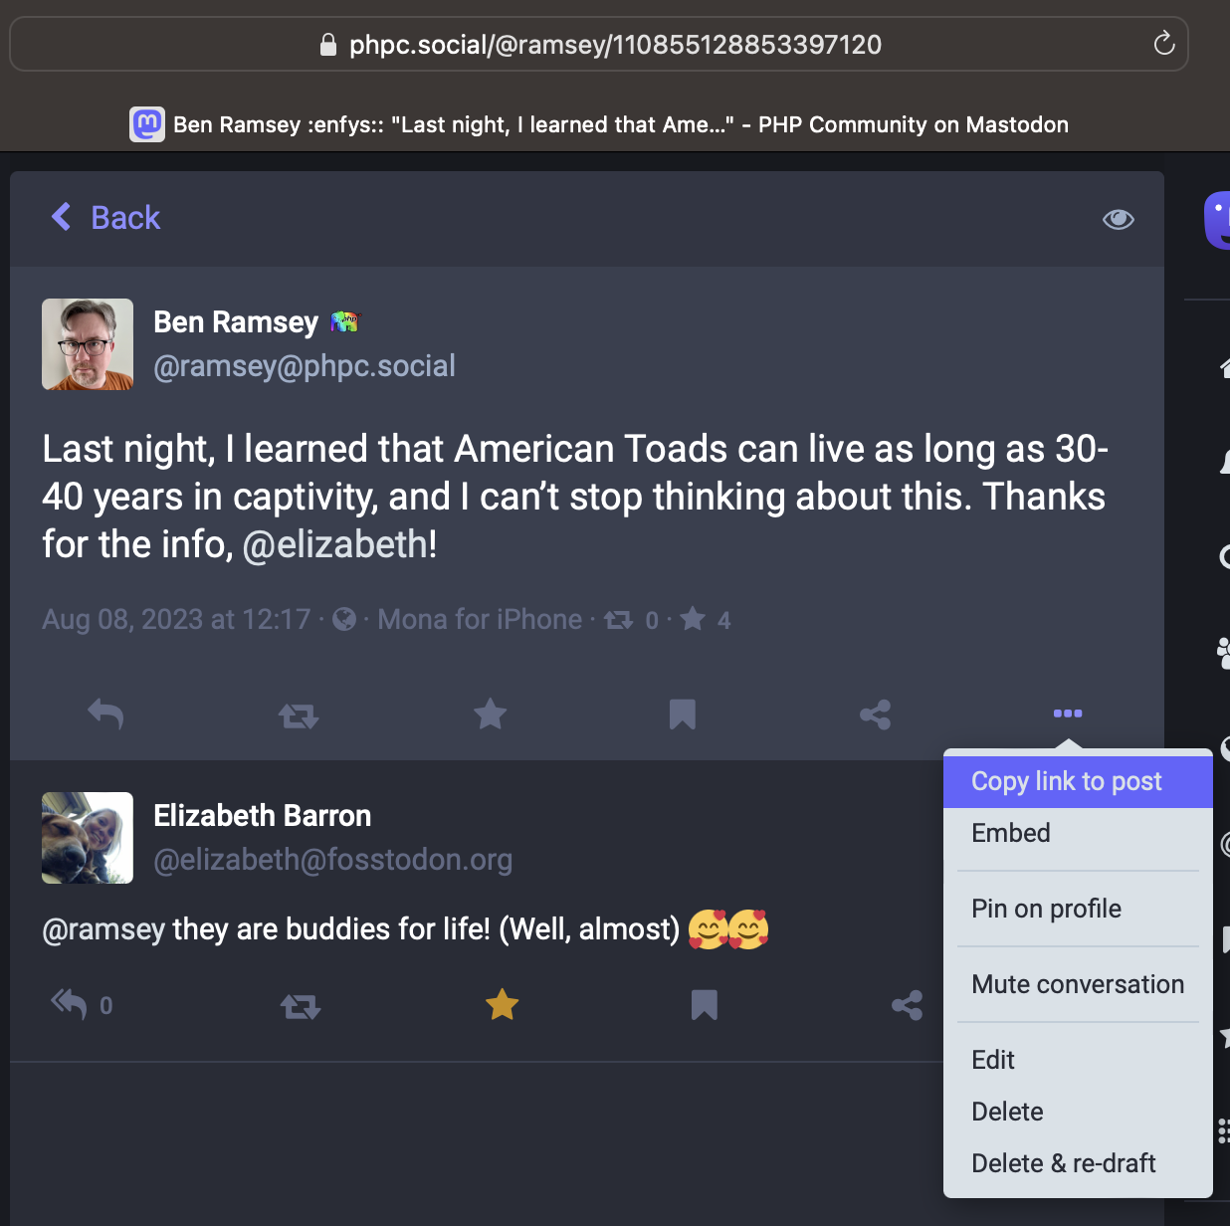The width and height of the screenshot is (1230, 1226).
Task: Bookmark Ben Ramsey's post
Action: click(x=682, y=714)
